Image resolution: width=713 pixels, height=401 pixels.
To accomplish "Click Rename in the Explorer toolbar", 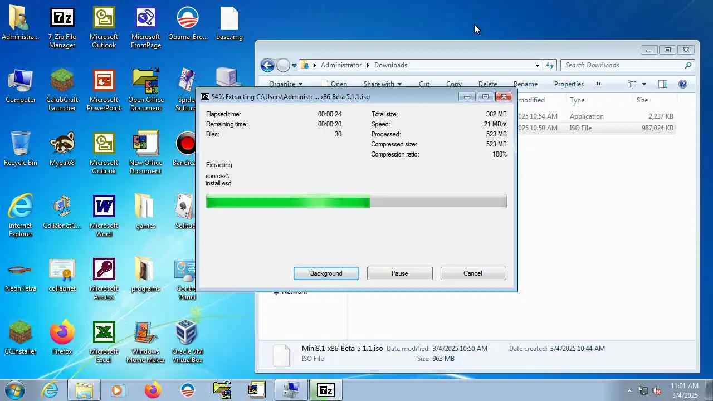I will click(525, 84).
